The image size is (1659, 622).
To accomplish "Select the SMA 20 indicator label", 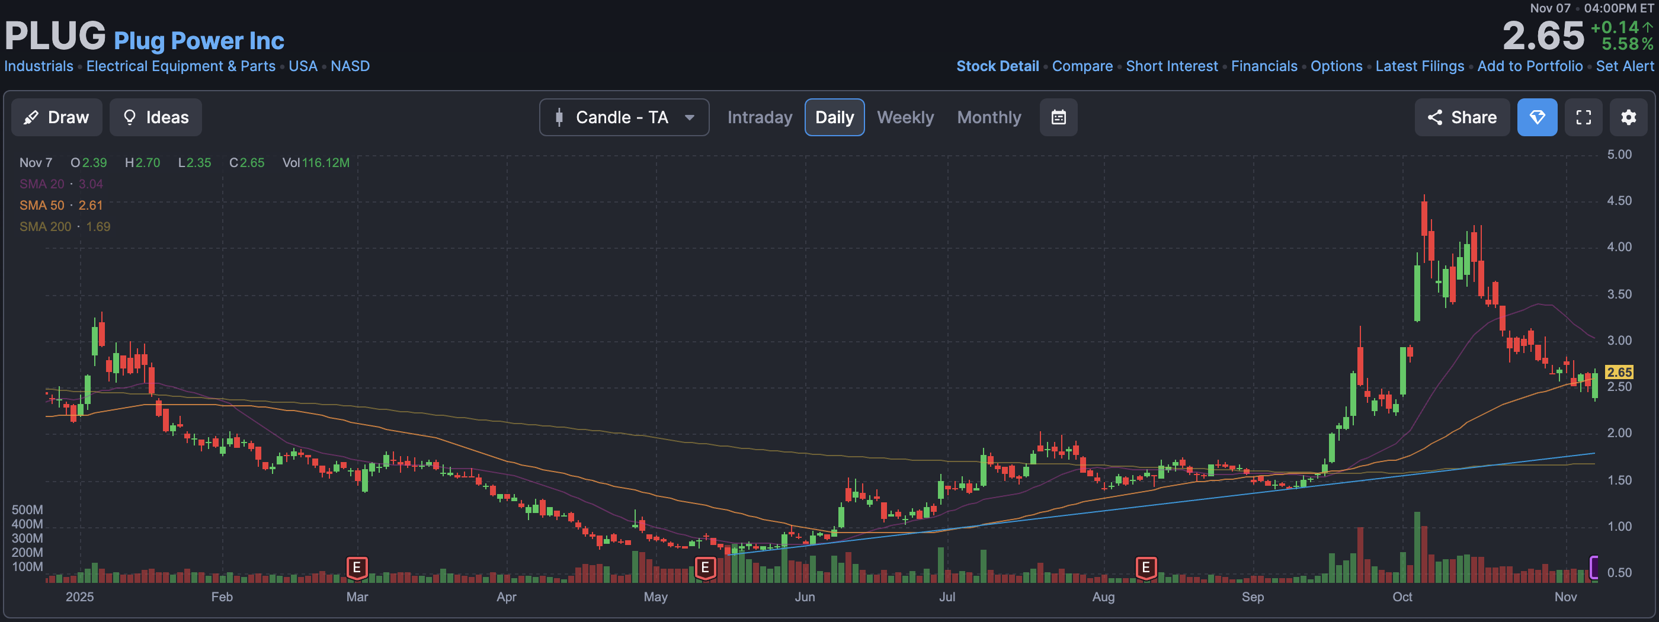I will coord(42,184).
